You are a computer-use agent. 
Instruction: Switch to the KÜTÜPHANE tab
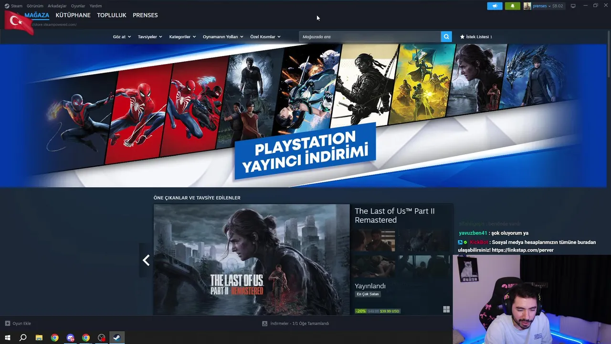point(73,15)
